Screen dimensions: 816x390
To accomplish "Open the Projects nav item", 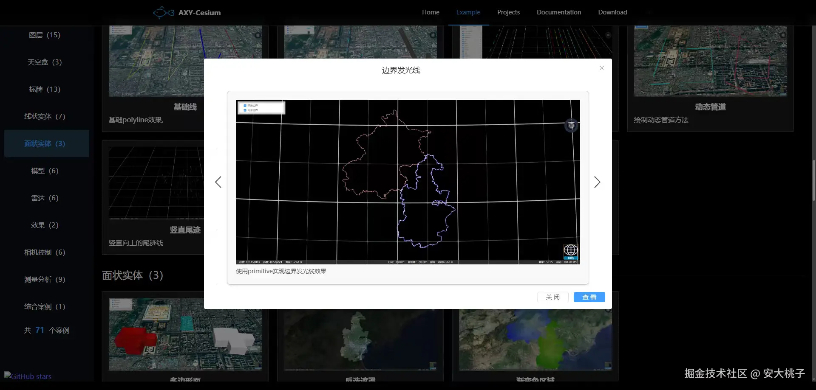I will [x=508, y=12].
